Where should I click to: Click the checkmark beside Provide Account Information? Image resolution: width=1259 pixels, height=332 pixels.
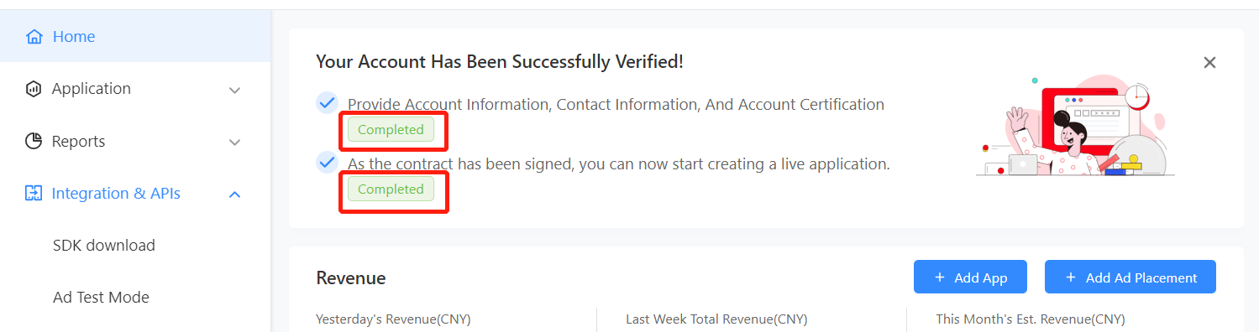[x=327, y=103]
